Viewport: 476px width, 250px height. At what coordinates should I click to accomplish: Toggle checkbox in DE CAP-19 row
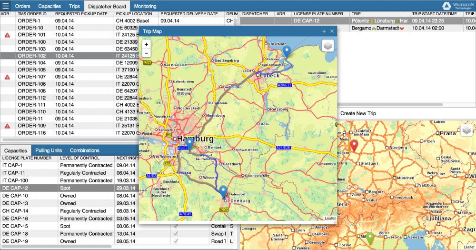[176, 241]
